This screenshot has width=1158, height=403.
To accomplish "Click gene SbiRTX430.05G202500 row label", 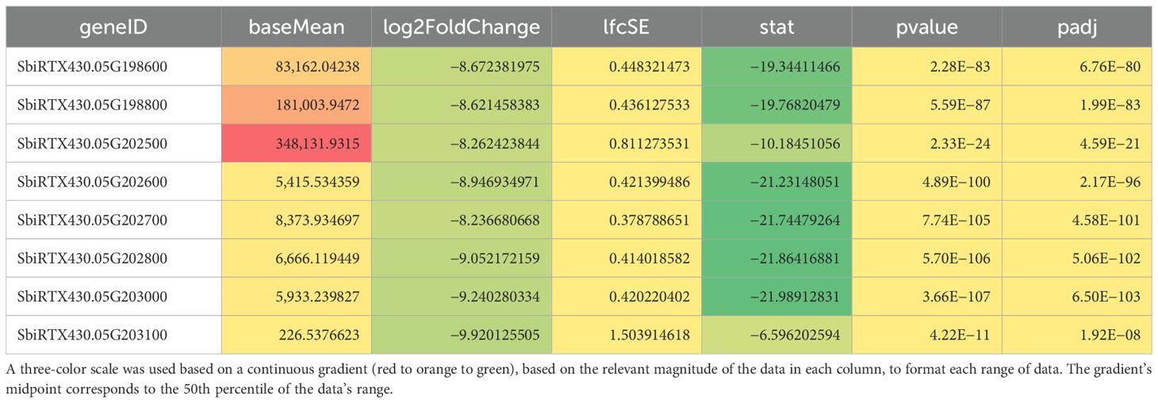I will (x=92, y=143).
